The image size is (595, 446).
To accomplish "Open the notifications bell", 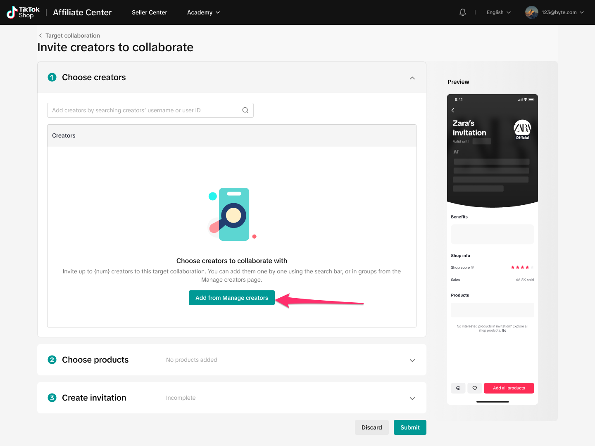I will (463, 12).
